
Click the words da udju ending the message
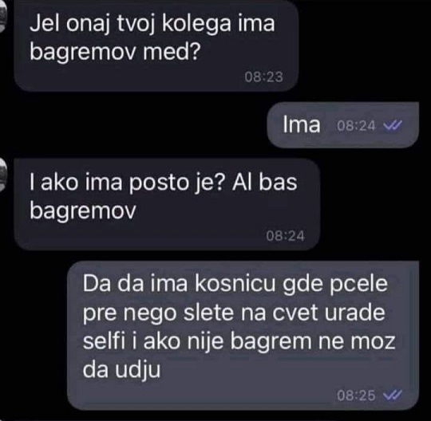[x=121, y=370]
